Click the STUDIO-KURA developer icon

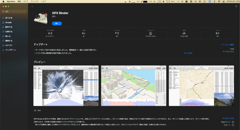coord(151,33)
